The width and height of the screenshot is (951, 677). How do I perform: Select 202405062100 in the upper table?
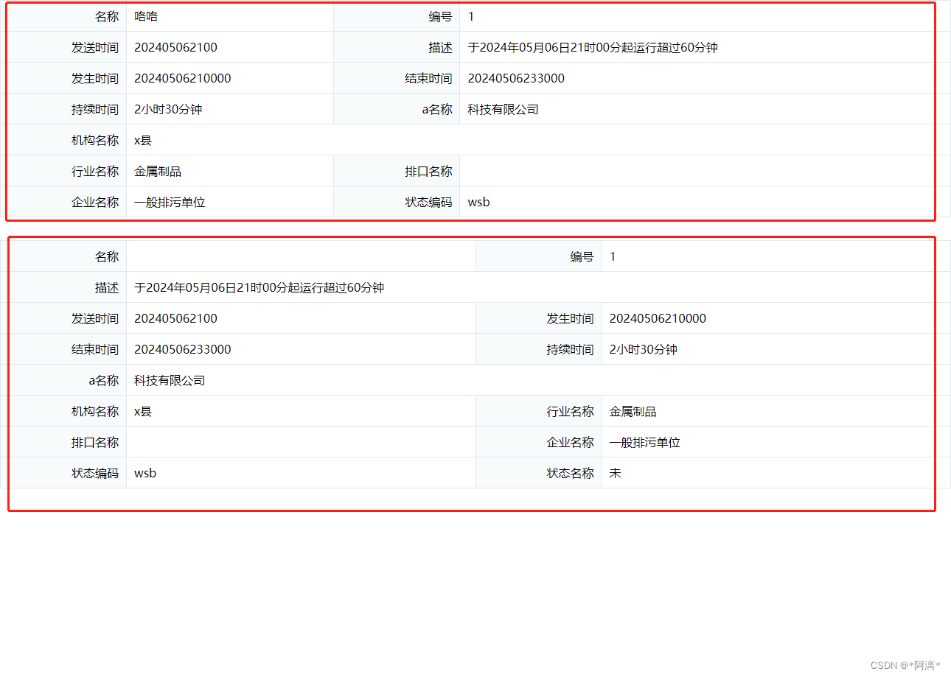[175, 47]
